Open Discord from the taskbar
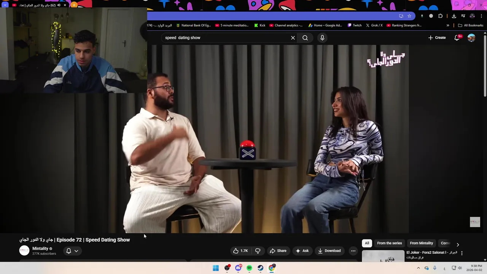Viewport: 487px width, 274px height. click(x=238, y=268)
